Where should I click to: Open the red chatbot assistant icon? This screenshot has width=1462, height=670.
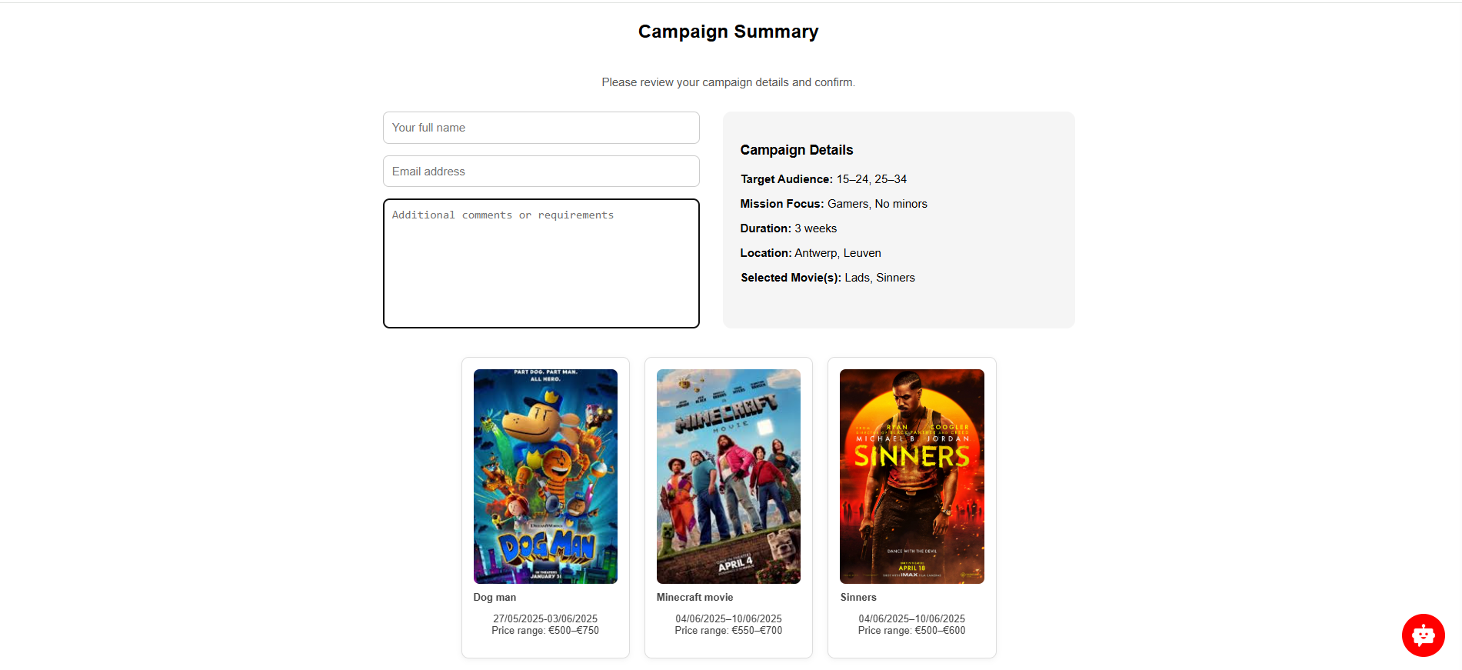tap(1423, 635)
